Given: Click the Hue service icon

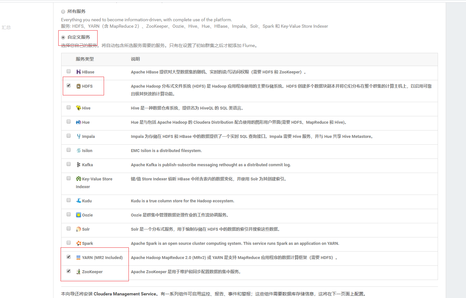Looking at the screenshot, I should tap(78, 122).
